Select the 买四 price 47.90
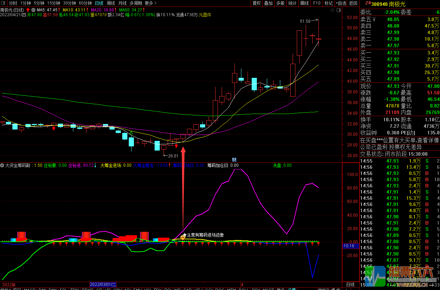This screenshot has width=440, height=290. pyautogui.click(x=393, y=73)
